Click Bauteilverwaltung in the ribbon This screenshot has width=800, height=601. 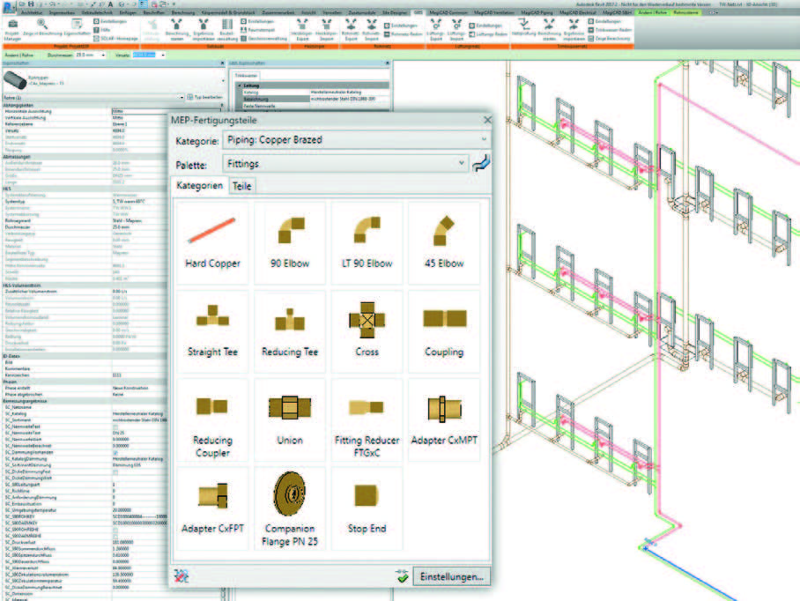[227, 30]
